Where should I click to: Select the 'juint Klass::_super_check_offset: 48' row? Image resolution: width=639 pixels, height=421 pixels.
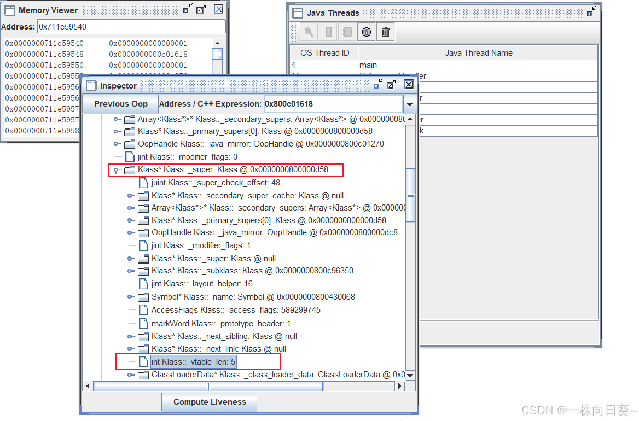click(216, 183)
